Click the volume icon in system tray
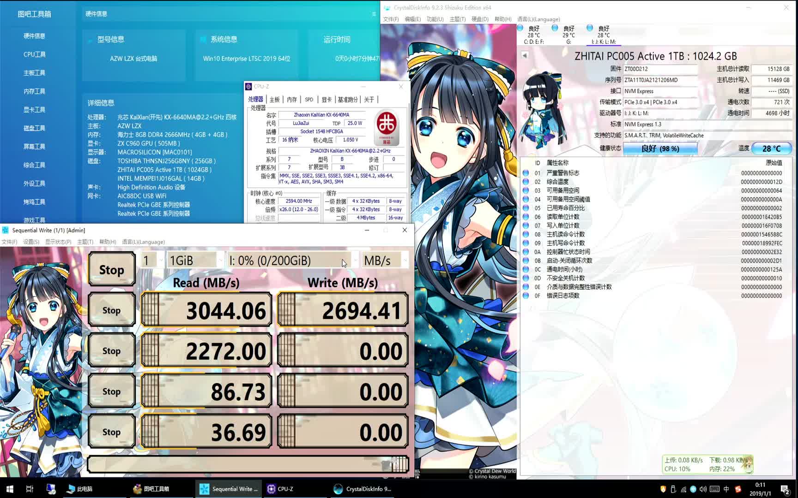Viewport: 798px width, 498px height. [x=703, y=489]
